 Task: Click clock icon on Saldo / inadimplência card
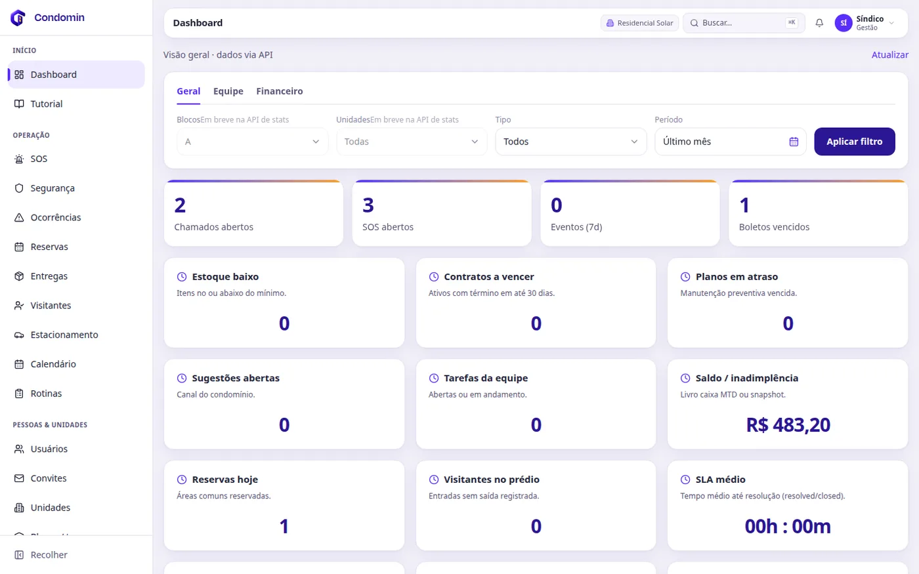click(x=685, y=379)
